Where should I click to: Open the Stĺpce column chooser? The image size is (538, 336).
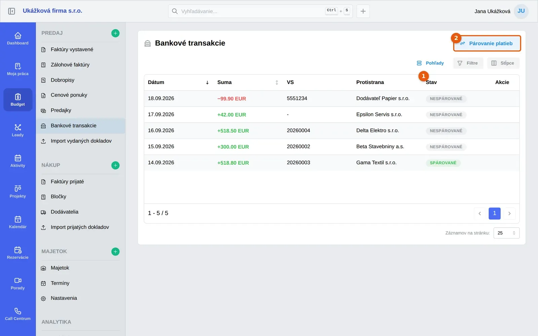pyautogui.click(x=503, y=63)
